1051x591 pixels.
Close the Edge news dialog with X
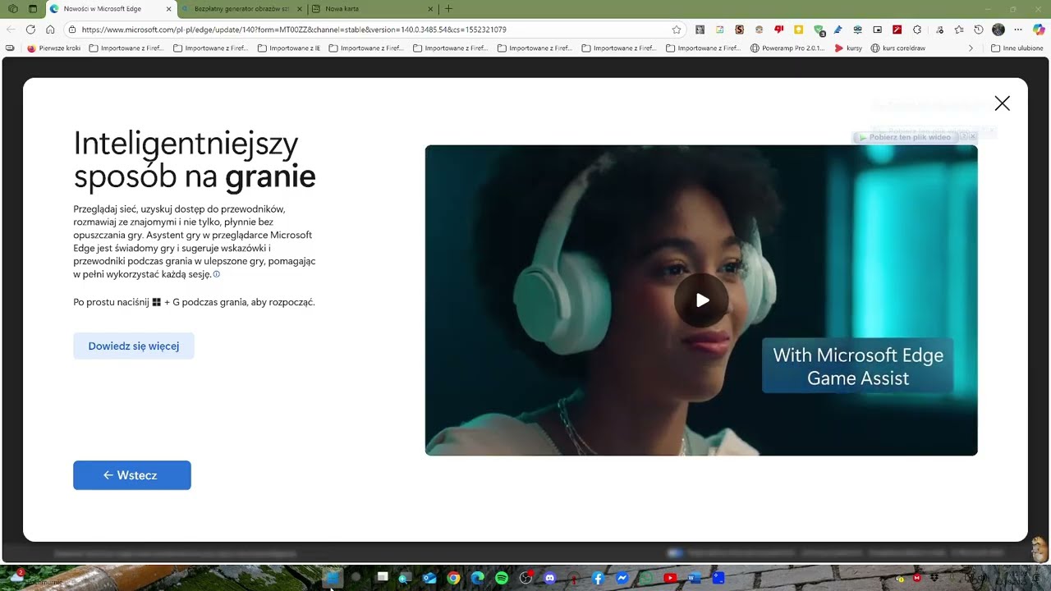click(1002, 103)
